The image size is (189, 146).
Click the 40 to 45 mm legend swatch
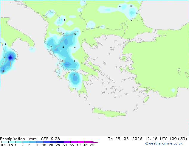81,142
